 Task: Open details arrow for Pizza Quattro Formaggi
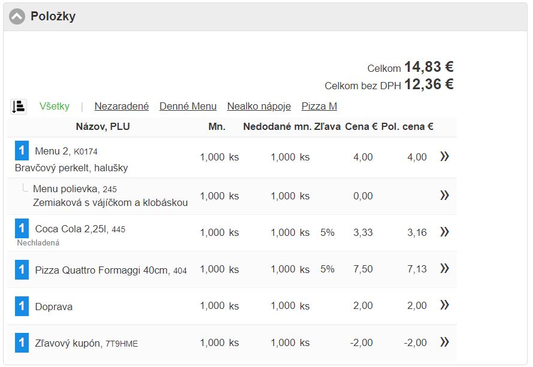click(x=444, y=269)
